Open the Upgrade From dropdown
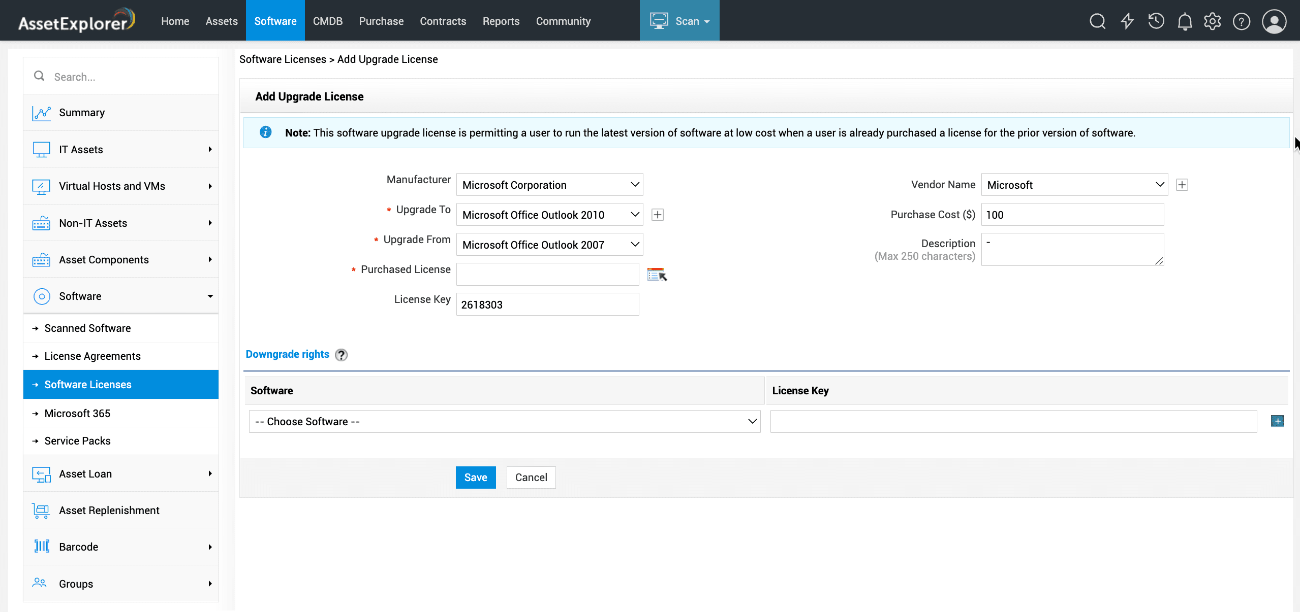 pyautogui.click(x=549, y=245)
